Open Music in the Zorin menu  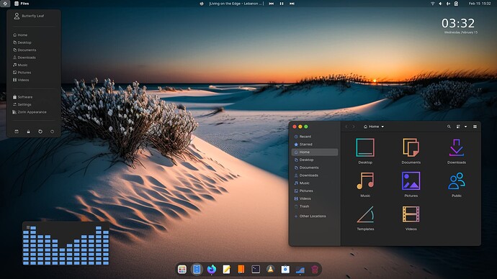coord(20,65)
